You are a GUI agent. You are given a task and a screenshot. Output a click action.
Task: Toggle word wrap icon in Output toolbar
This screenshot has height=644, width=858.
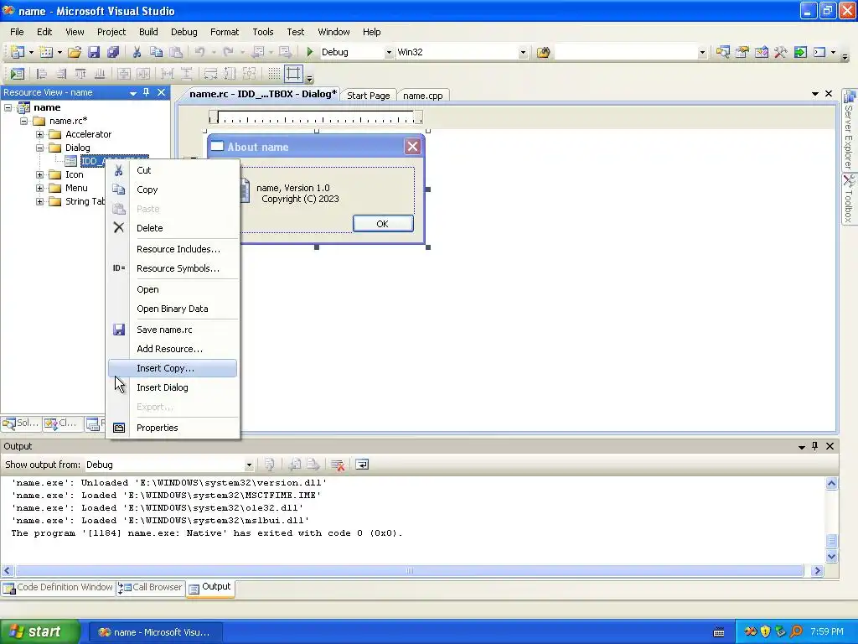coord(362,465)
